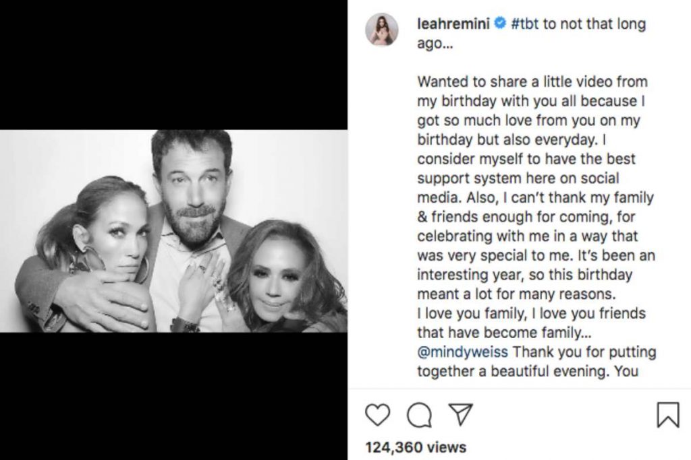Open comments via the speech bubble icon
This screenshot has height=460, width=691.
(419, 415)
